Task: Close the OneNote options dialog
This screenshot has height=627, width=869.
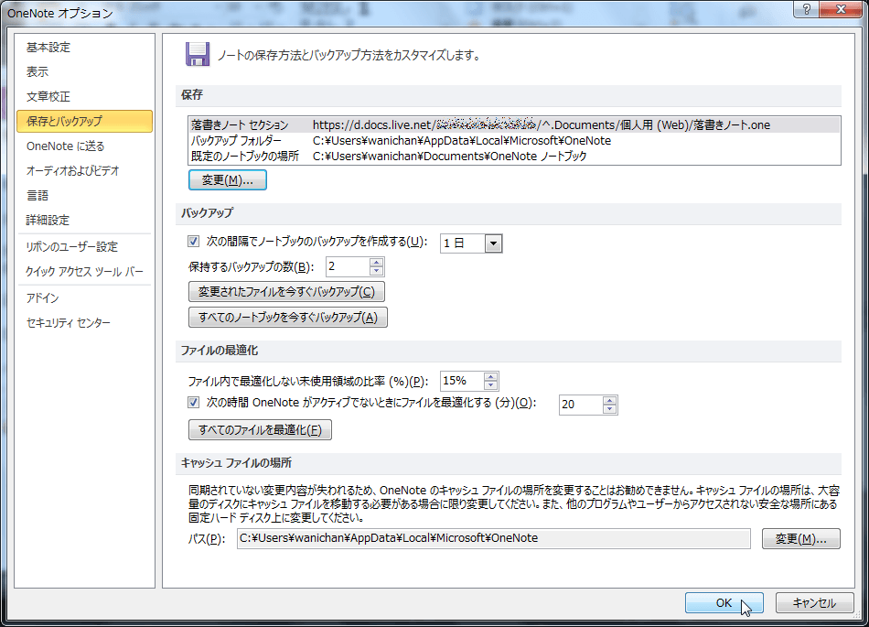Action: tap(840, 9)
